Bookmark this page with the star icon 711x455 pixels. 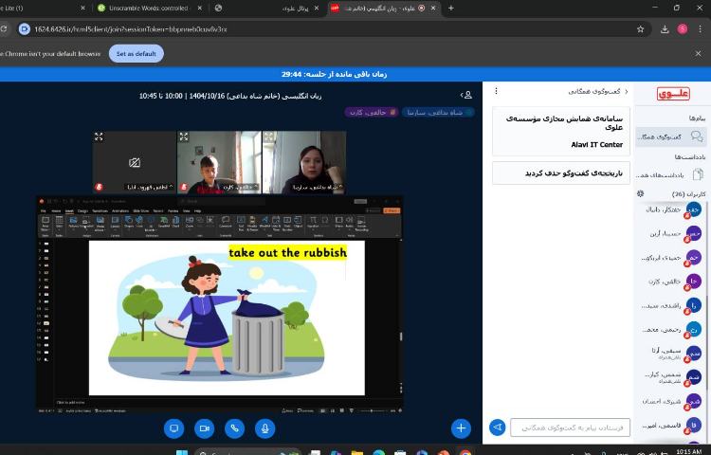(641, 28)
